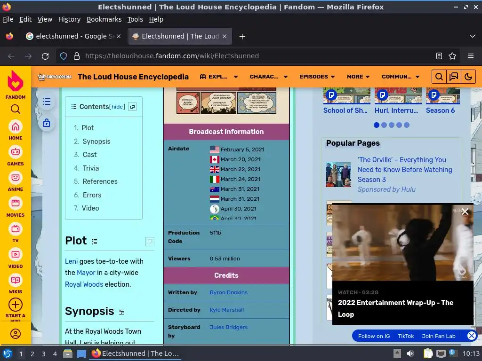Close the floating video player
The height and width of the screenshot is (361, 482).
(465, 212)
